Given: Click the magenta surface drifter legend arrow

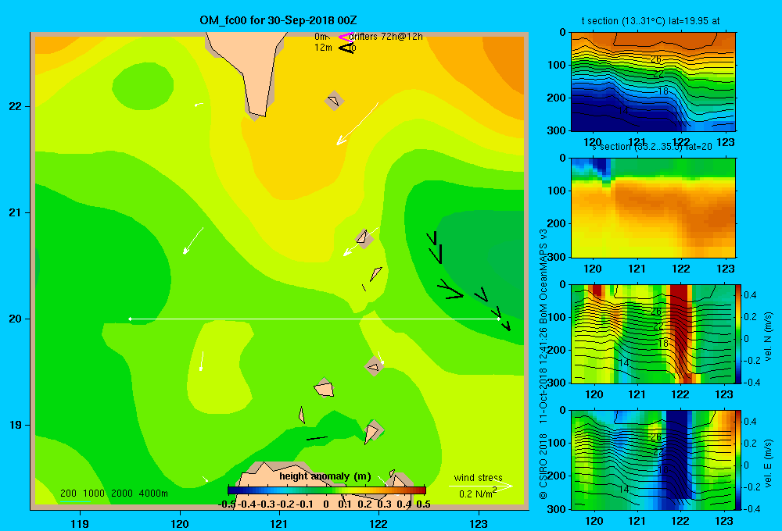Looking at the screenshot, I should 345,37.
